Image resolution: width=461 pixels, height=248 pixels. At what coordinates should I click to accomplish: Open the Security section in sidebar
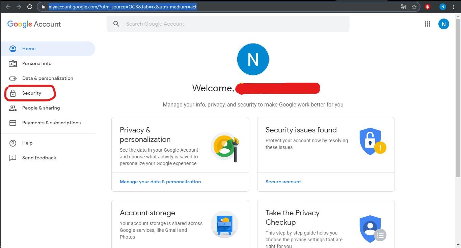[31, 93]
